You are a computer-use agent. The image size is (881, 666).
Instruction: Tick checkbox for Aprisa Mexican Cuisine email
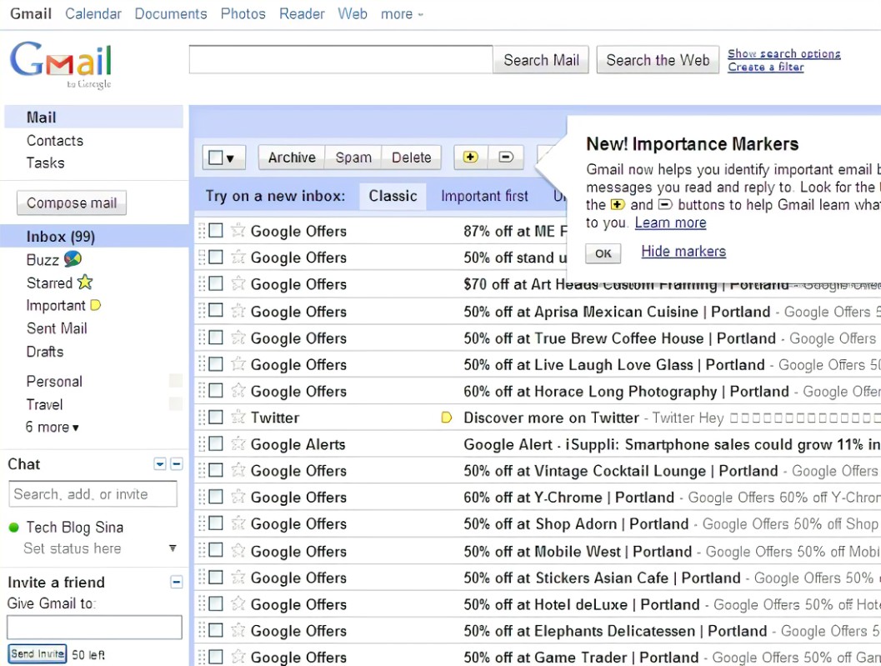(216, 311)
